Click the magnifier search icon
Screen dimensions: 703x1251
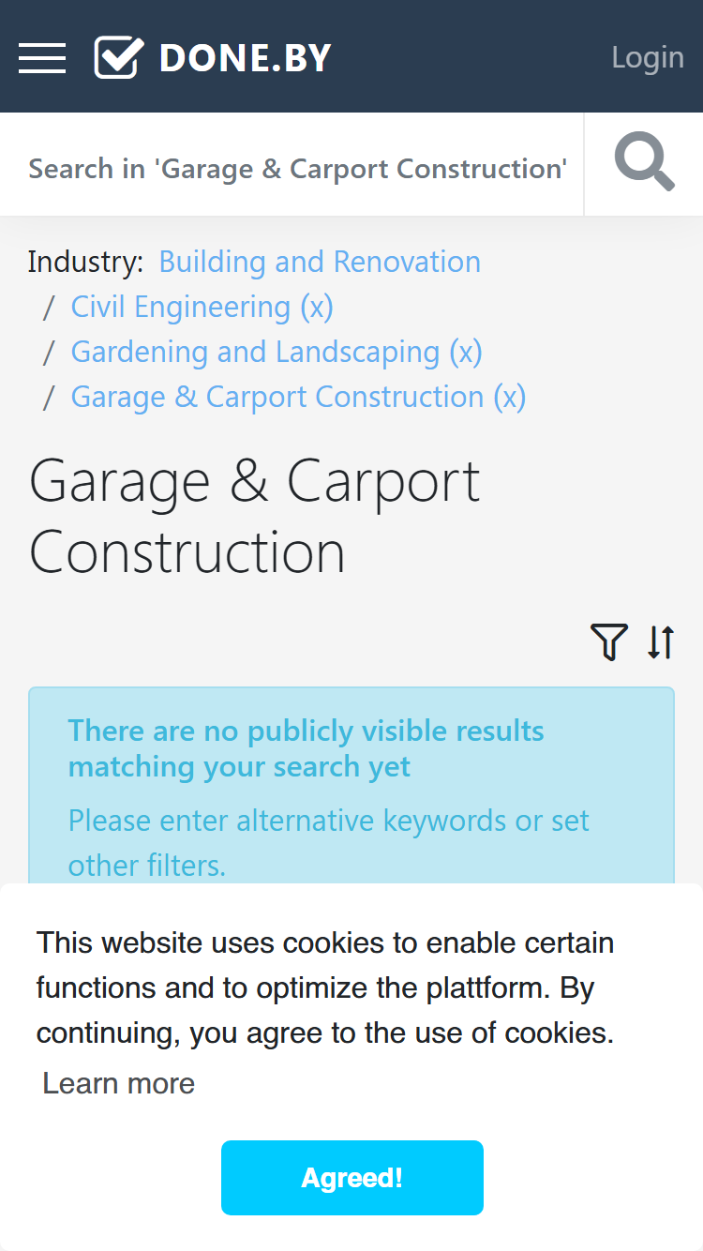[644, 164]
